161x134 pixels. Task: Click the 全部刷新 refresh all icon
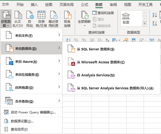[x=84, y=19]
